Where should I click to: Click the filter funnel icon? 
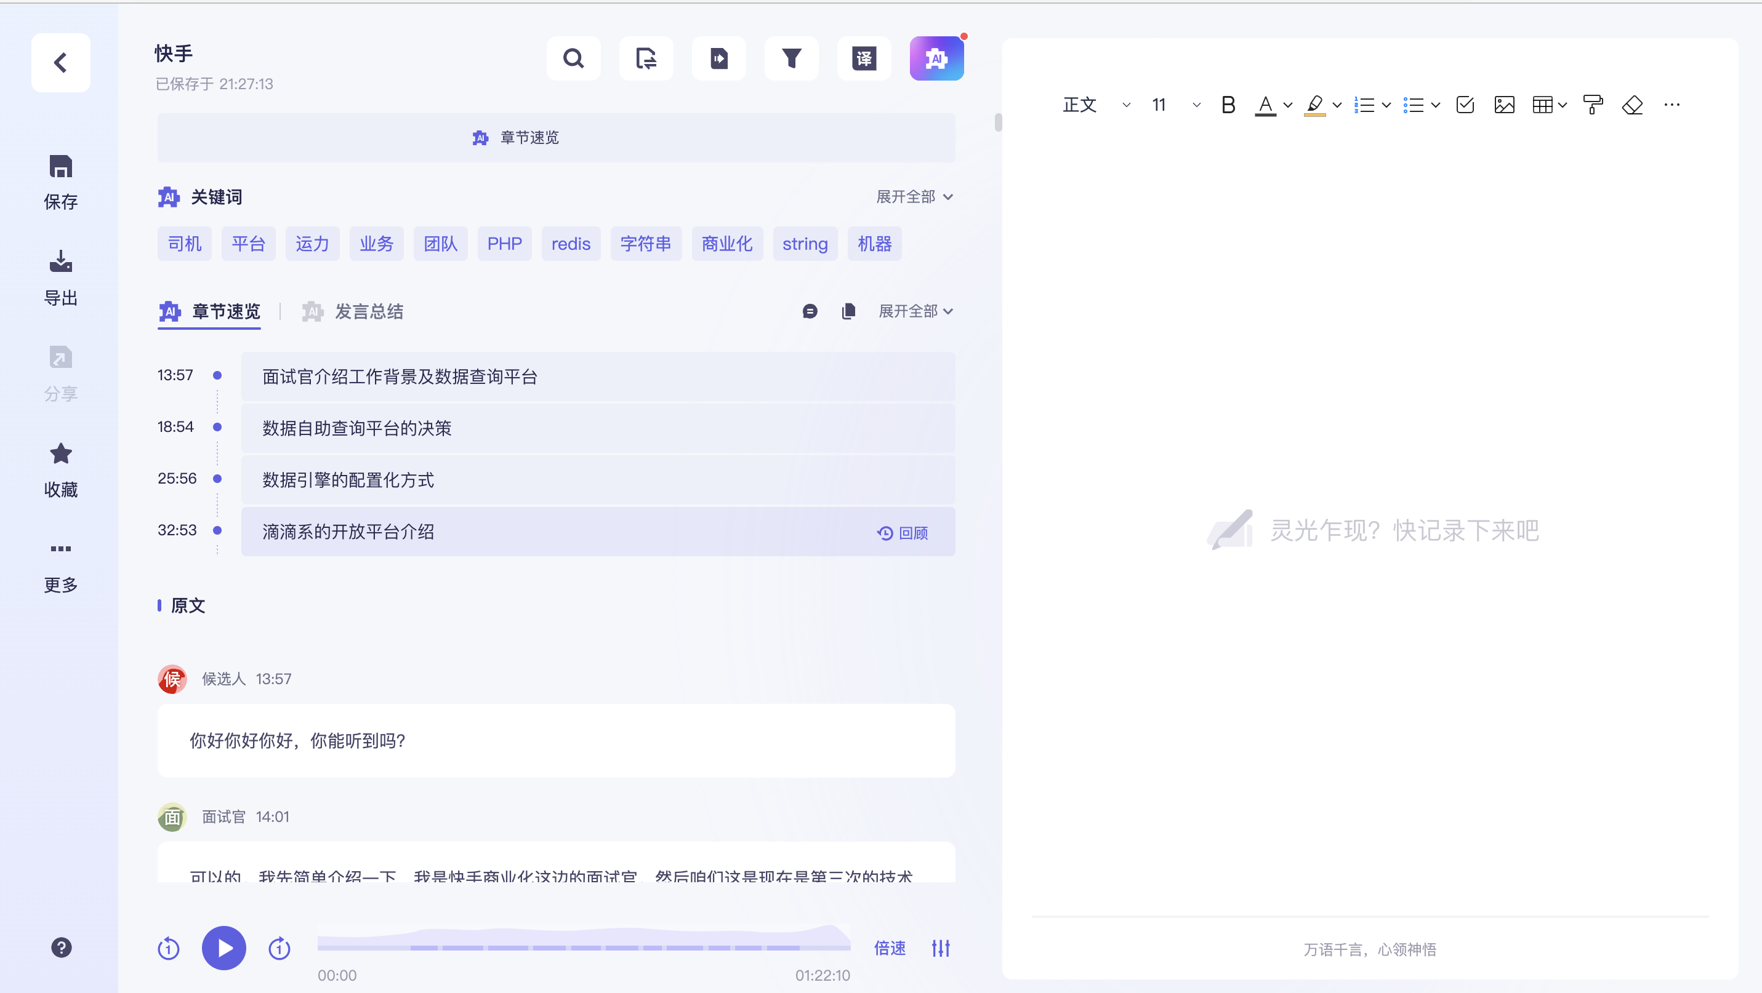coord(791,59)
